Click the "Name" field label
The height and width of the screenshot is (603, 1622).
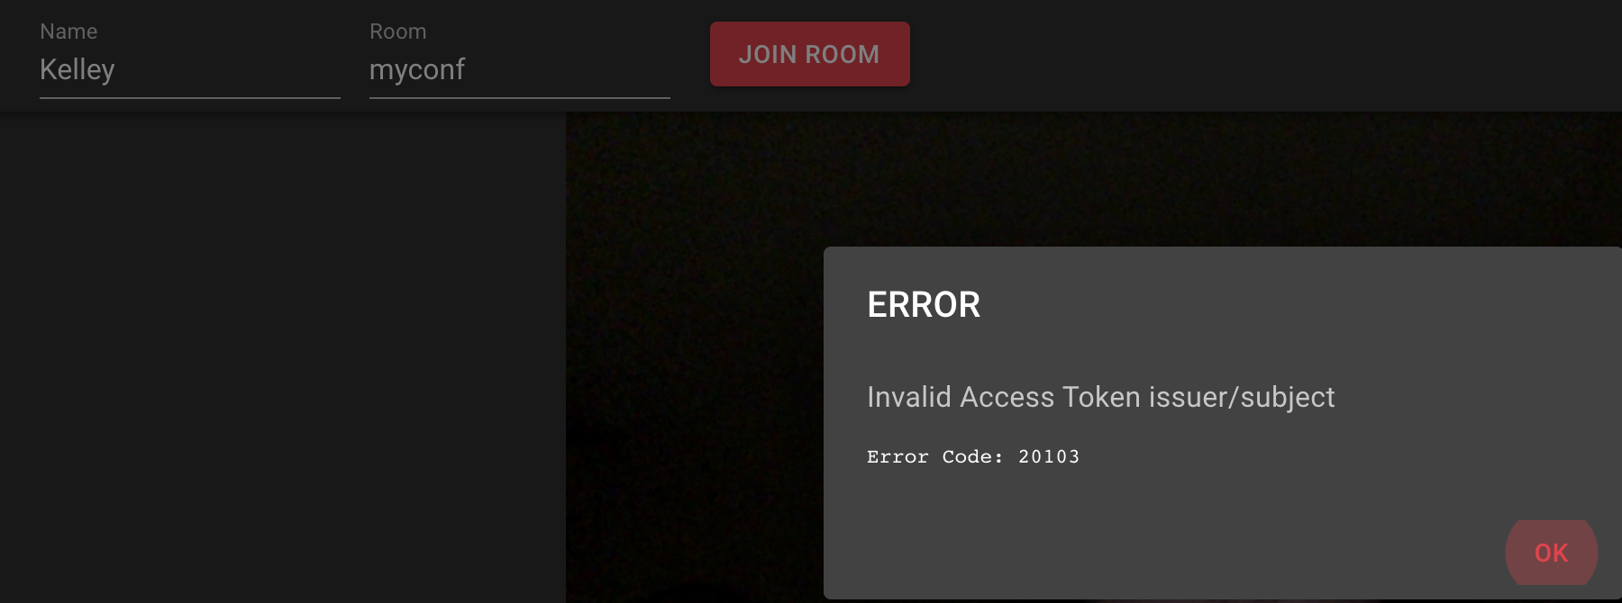(x=68, y=31)
